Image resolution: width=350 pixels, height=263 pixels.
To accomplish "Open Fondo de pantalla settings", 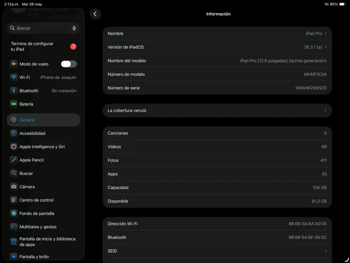I will pos(44,213).
